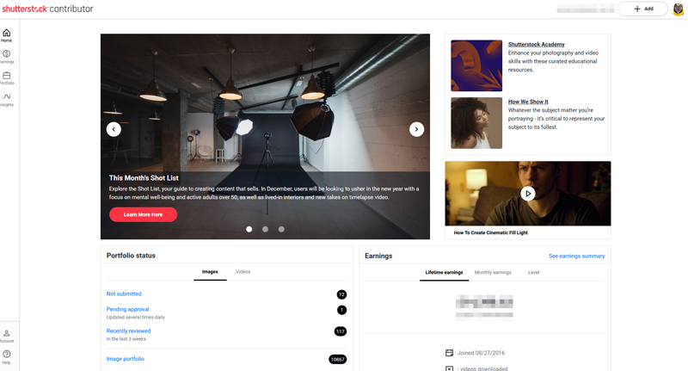688x371 pixels.
Task: Click the video icon beside videos downloaded
Action: pos(449,368)
